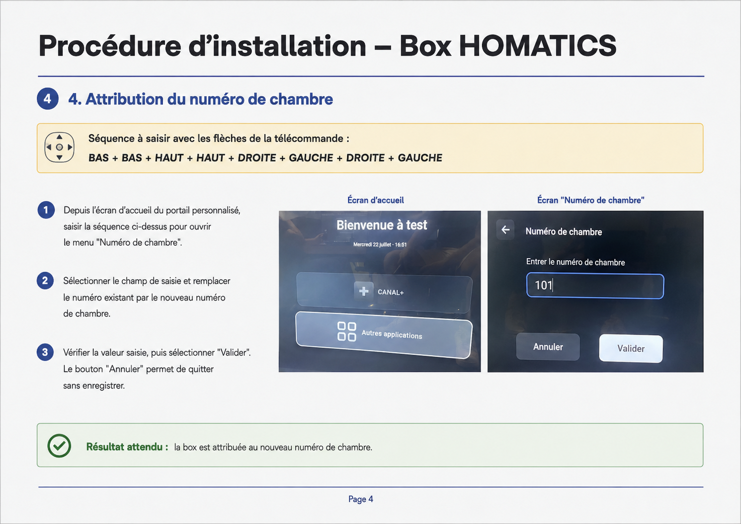Click the step text "Sélectionner le champ de saisie et remplacer"
The width and height of the screenshot is (741, 524).
147,281
